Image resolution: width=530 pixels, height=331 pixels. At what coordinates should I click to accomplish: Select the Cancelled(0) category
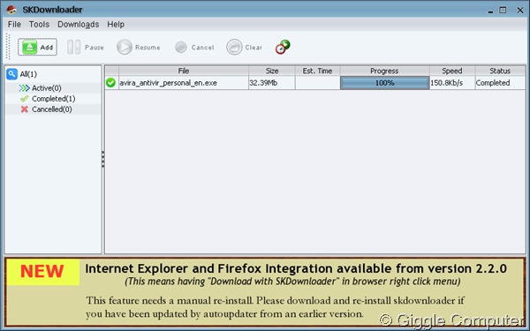[52, 109]
